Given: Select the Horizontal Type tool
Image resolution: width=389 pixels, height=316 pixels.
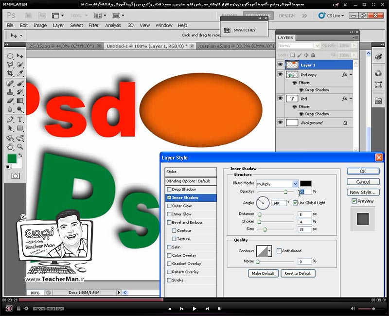Looking at the screenshot, I should tap(20, 119).
